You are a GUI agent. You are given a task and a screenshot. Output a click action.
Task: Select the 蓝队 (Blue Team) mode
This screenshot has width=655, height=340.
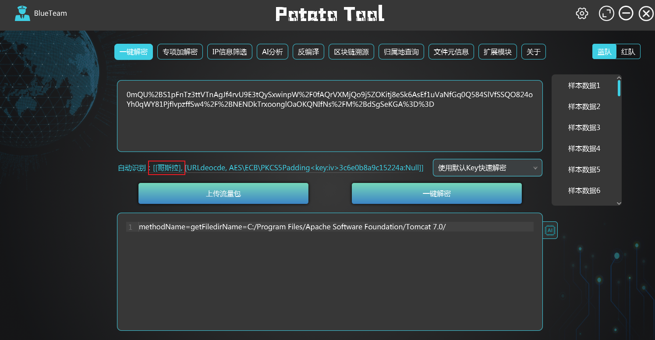(x=605, y=51)
